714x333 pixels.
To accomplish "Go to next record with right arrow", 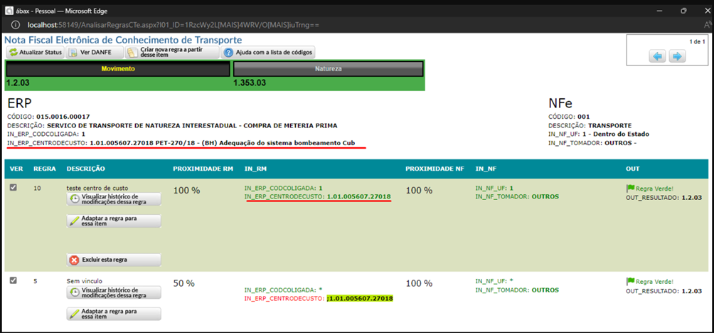I will point(678,56).
